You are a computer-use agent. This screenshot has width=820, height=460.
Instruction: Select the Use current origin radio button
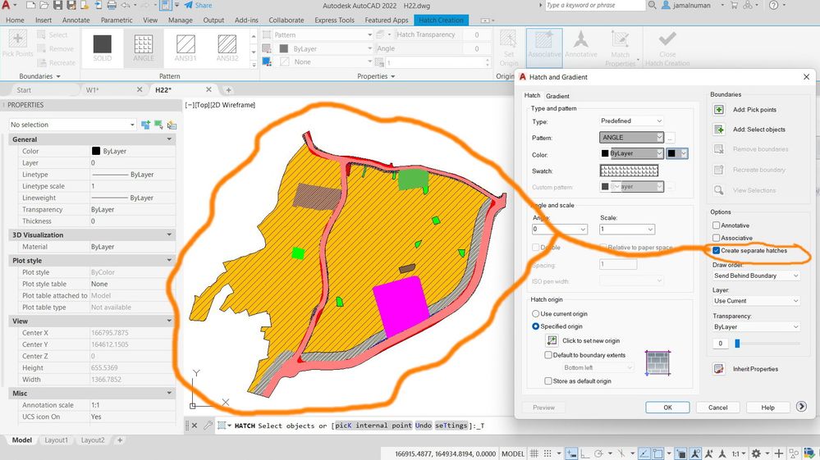535,314
